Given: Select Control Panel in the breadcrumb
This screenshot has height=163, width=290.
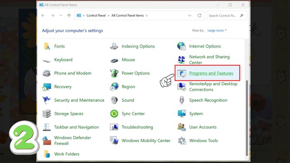Looking at the screenshot, I should click(96, 15).
